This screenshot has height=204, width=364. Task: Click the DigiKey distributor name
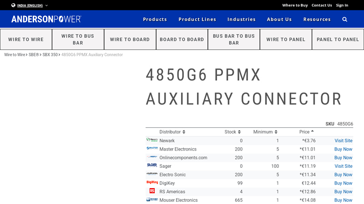pos(167,183)
